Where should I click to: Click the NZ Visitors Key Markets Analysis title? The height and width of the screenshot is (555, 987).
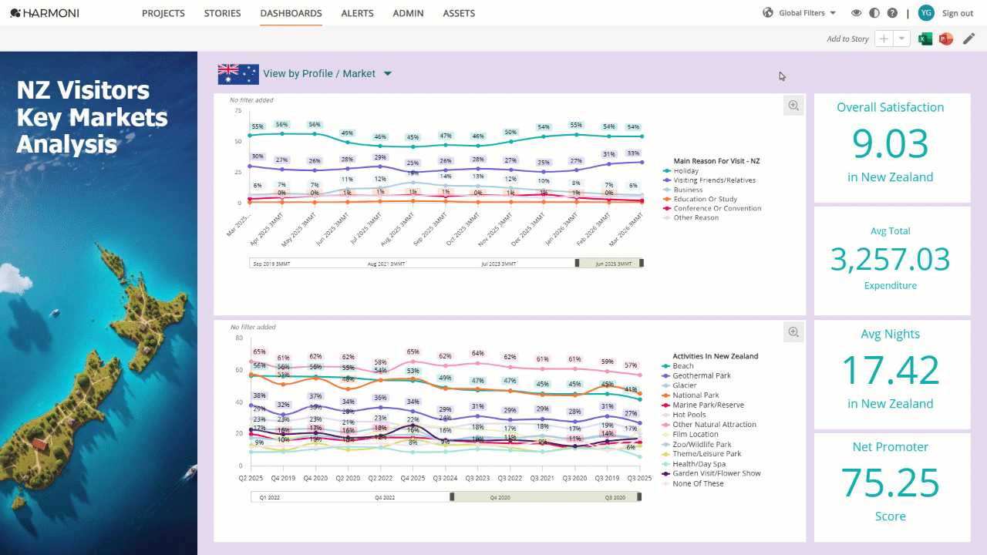[93, 117]
